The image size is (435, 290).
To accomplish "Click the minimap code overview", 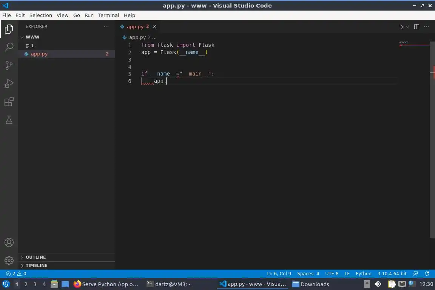I will (x=414, y=44).
